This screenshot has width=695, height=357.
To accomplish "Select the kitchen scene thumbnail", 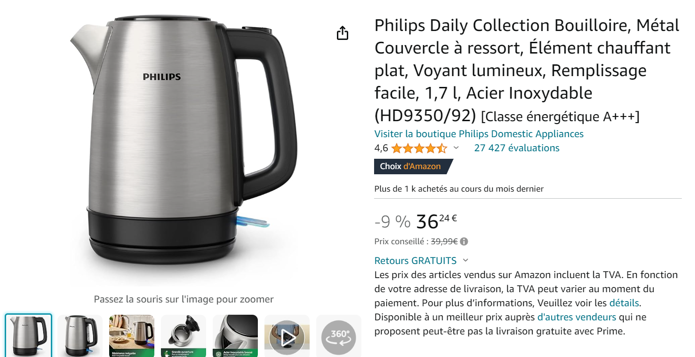I will (132, 336).
